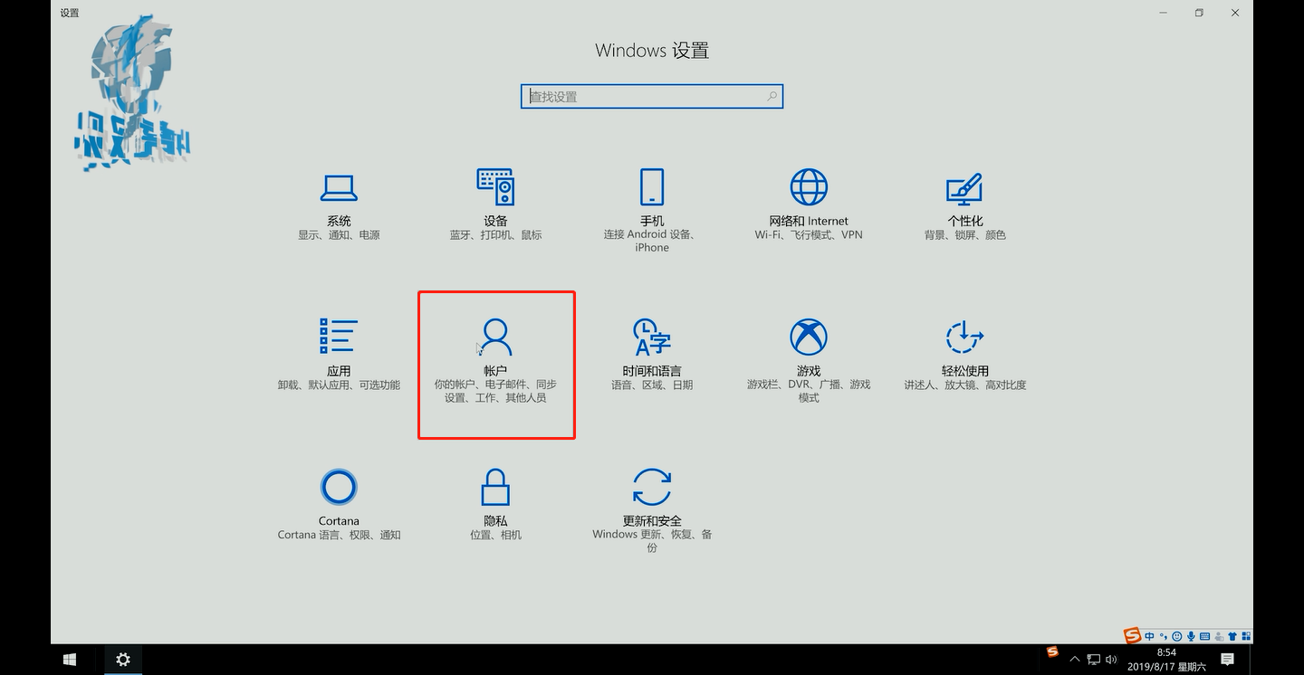The image size is (1304, 675).
Task: Open the 手机 (Phone) settings category
Action: click(652, 211)
